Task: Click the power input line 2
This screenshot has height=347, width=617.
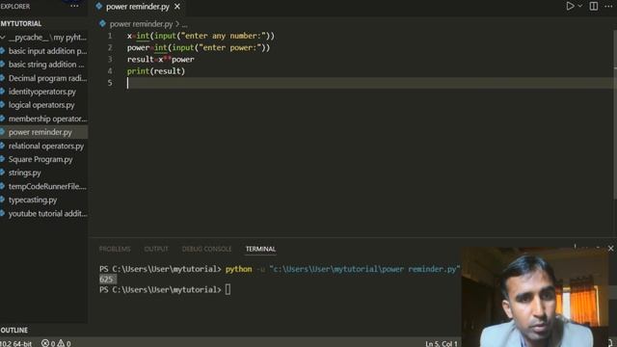Action: pyautogui.click(x=199, y=47)
